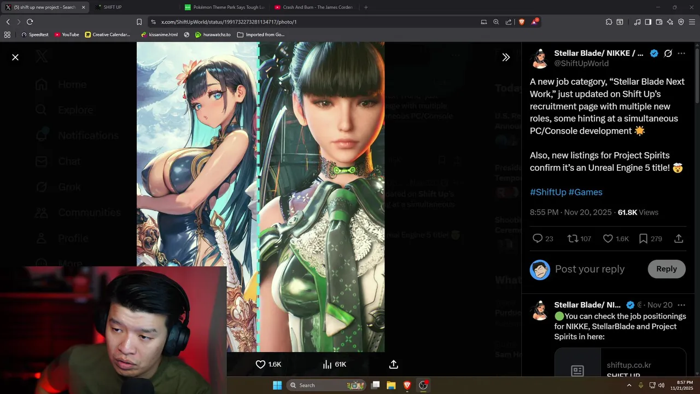Close the X search tab
Screen dimensions: 700x394
tap(84, 7)
